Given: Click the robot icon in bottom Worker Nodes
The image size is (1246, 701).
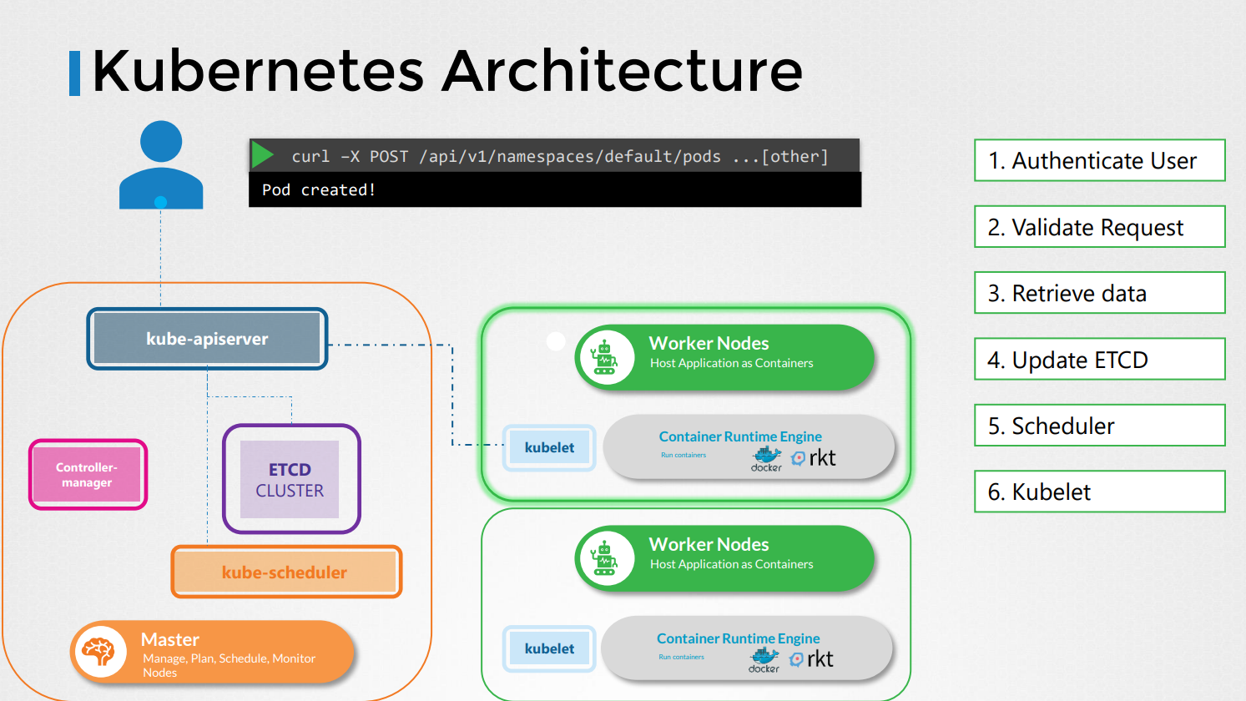Looking at the screenshot, I should click(604, 559).
